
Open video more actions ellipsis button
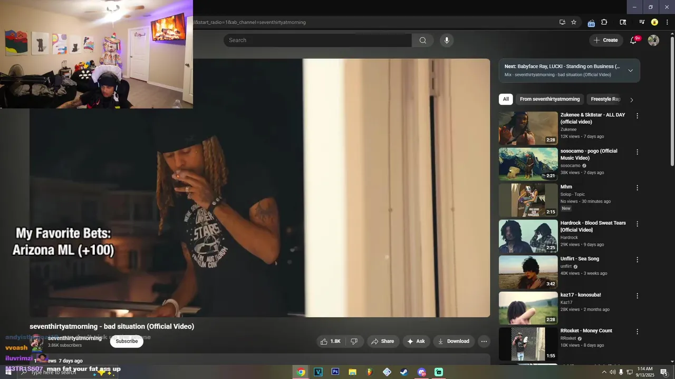click(x=484, y=341)
